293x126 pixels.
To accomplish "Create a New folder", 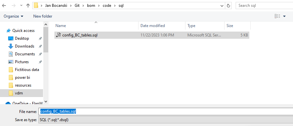I will point(43,16).
